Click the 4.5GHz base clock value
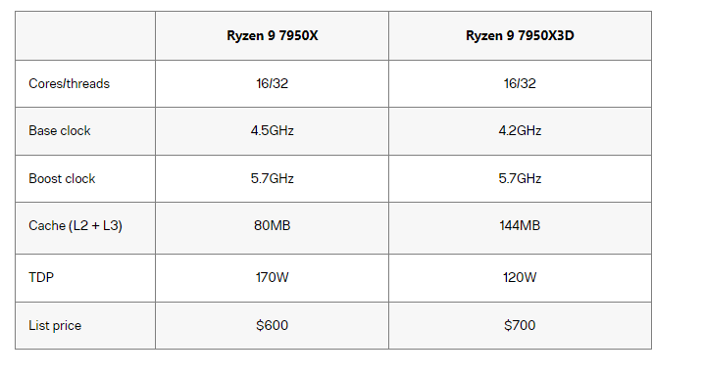The height and width of the screenshot is (376, 703). [x=273, y=130]
